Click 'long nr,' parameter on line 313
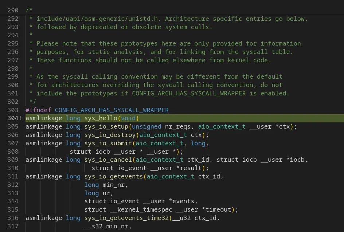Image resolution: width=344 pixels, height=232 pixels. [99, 193]
